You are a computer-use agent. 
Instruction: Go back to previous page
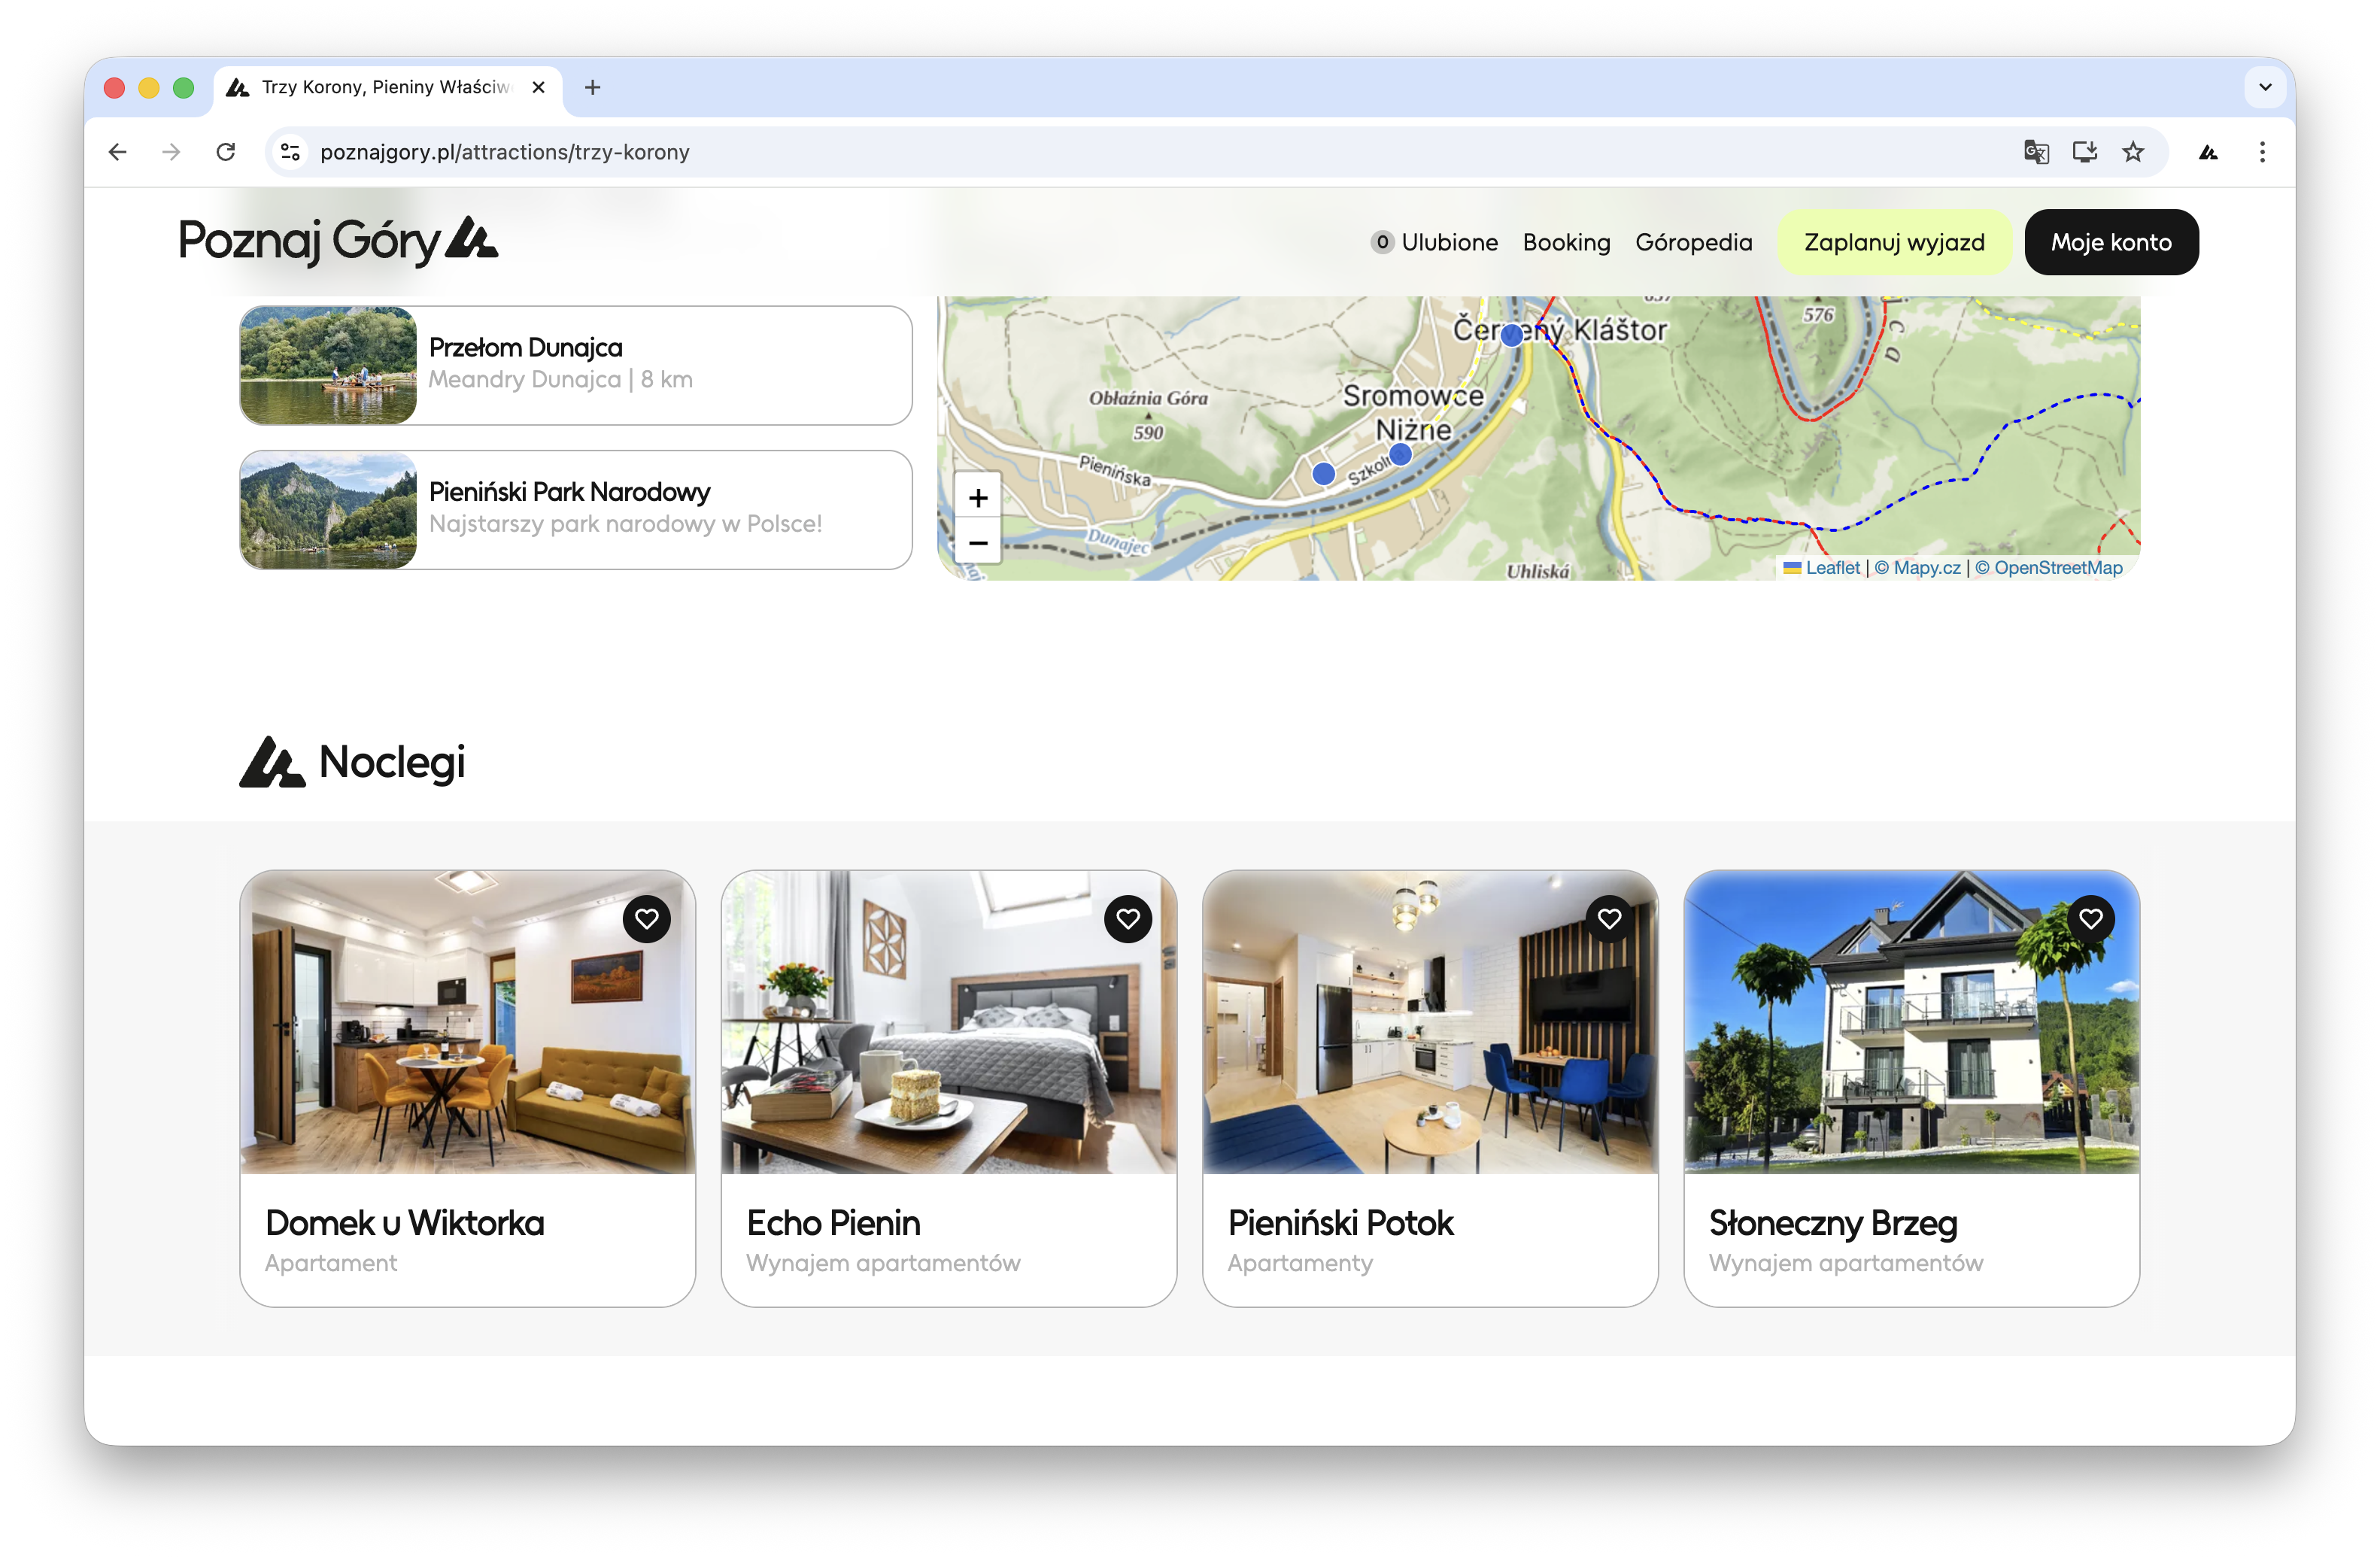click(118, 152)
